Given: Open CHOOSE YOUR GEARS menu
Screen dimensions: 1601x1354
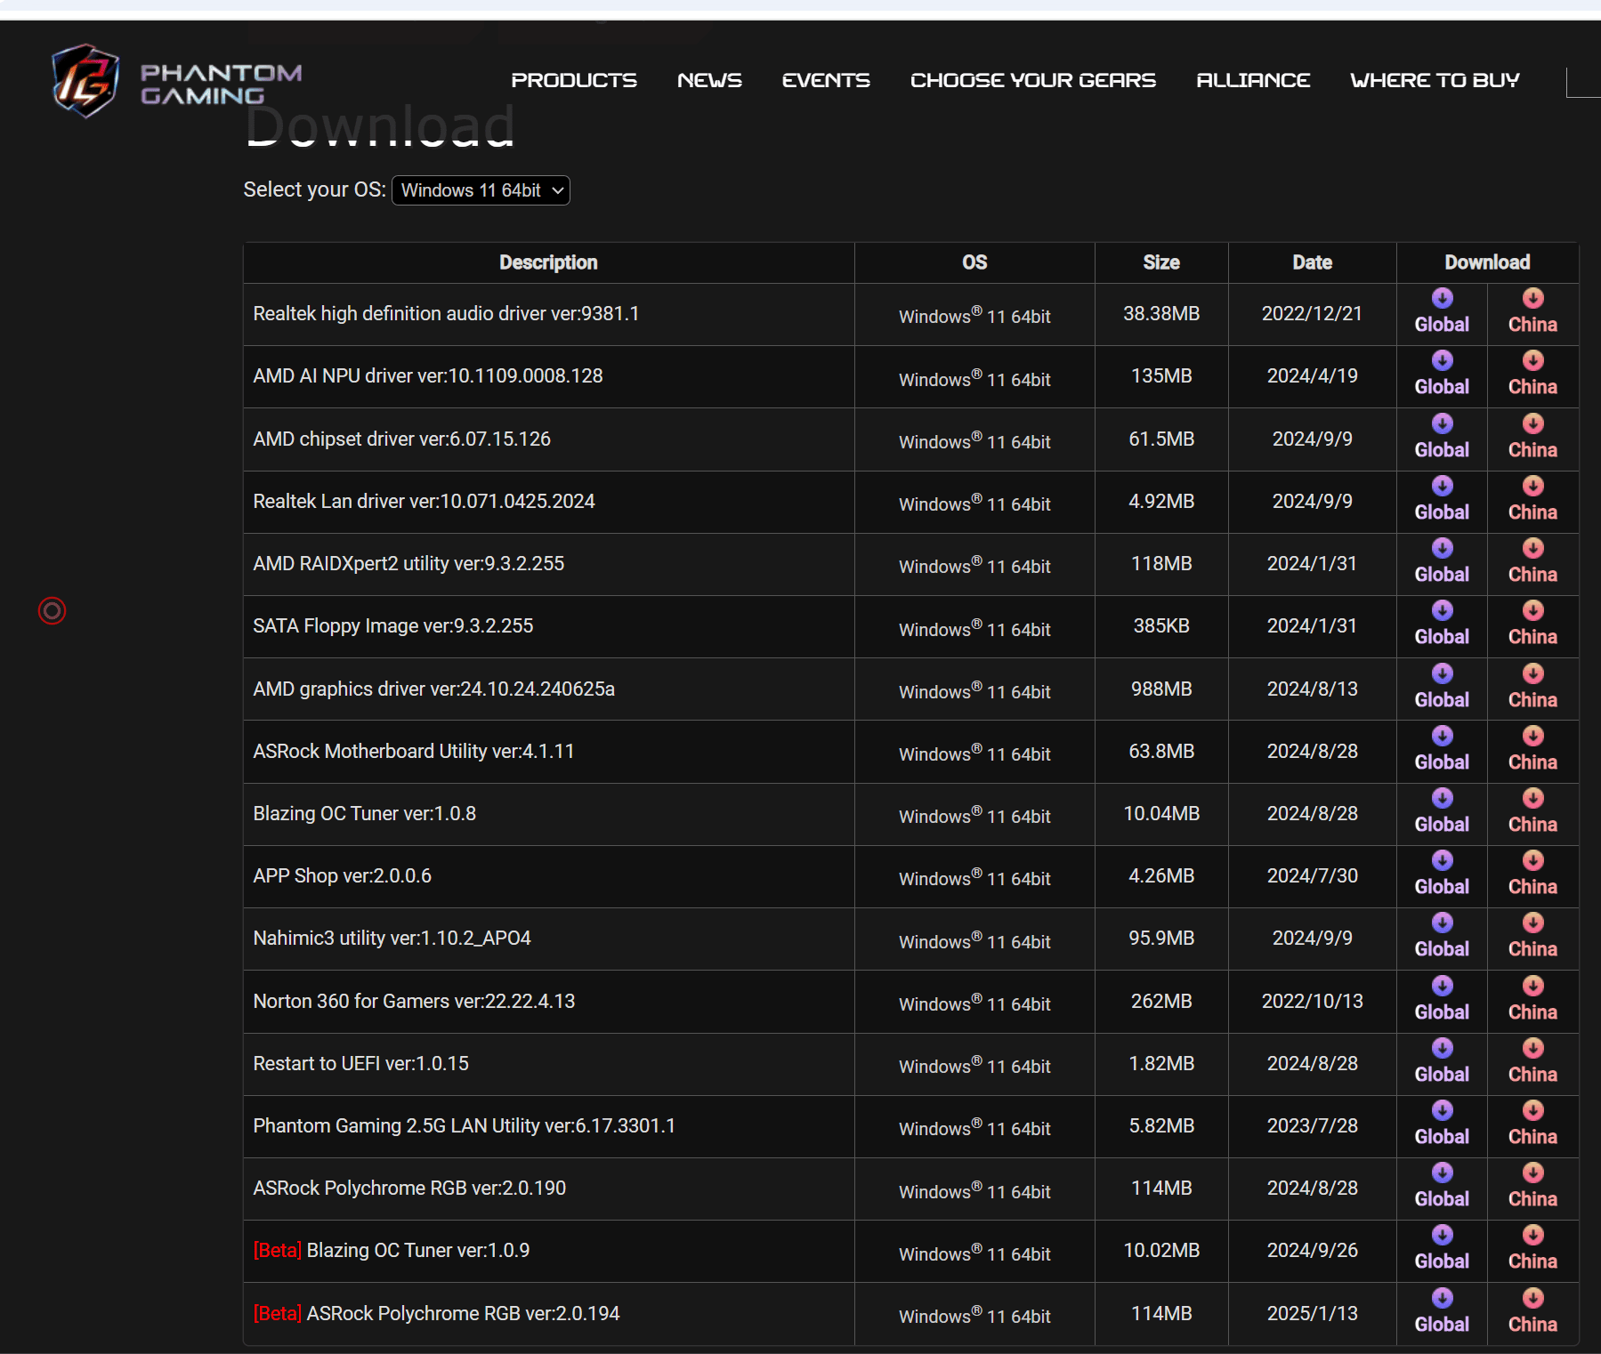Looking at the screenshot, I should tap(1033, 80).
